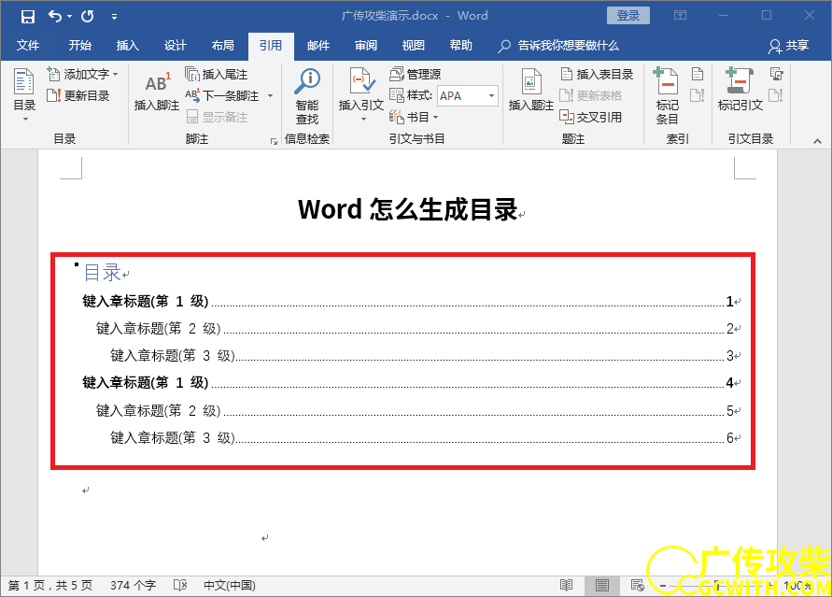Open the 脚注 dialog launcher
The width and height of the screenshot is (832, 597).
[x=274, y=141]
